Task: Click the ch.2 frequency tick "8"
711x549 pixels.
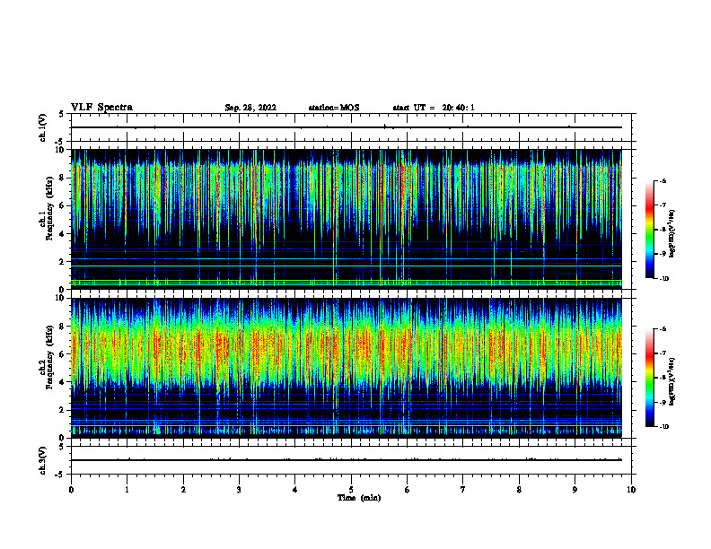Action: 63,327
